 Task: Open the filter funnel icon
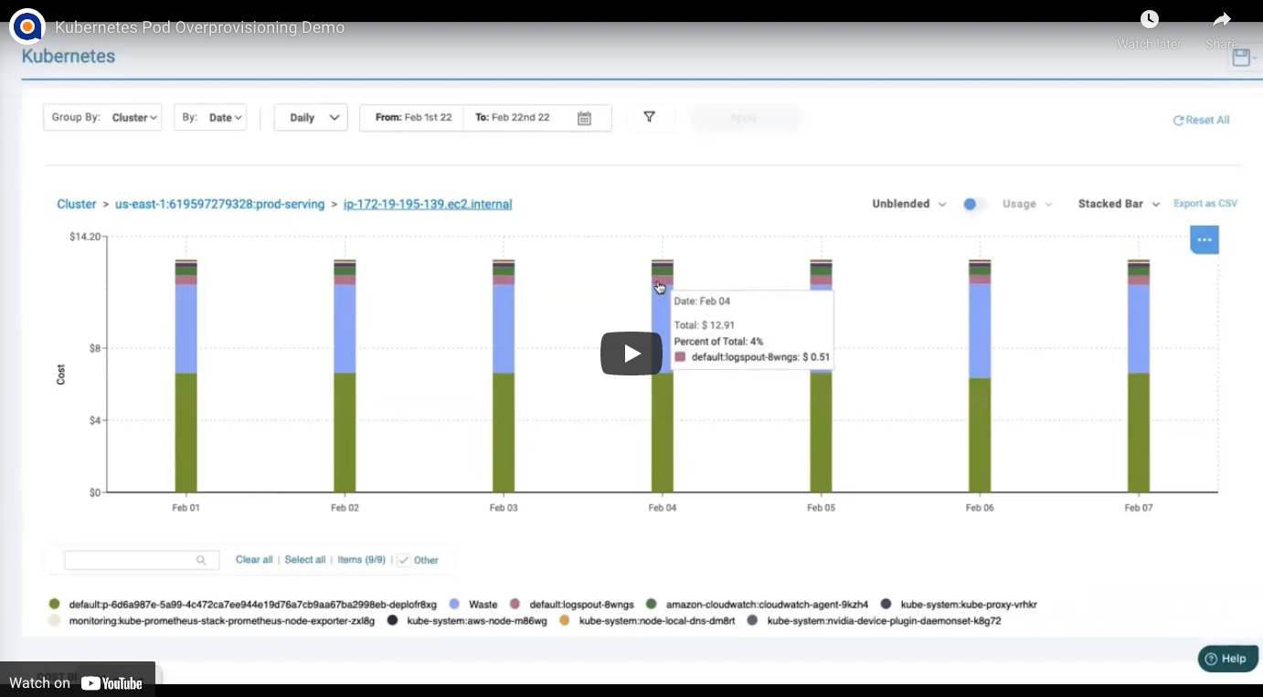650,117
